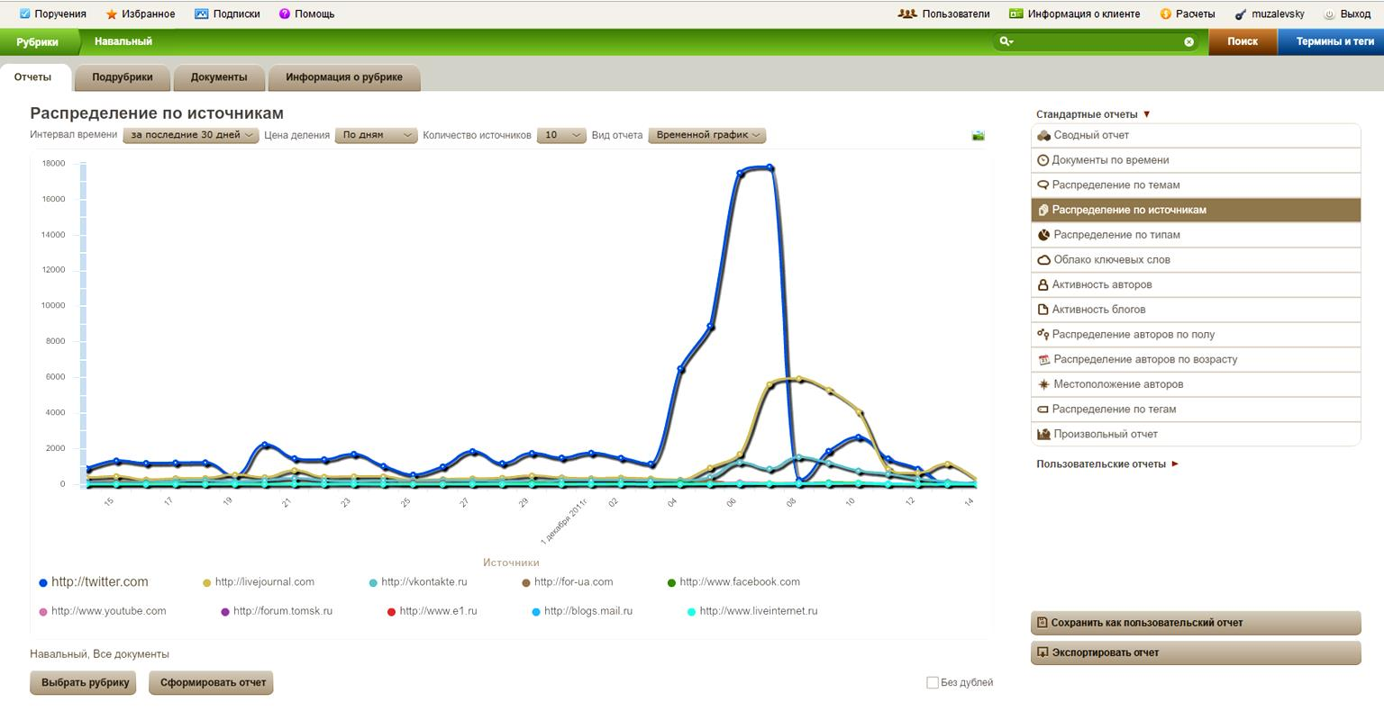Click the Документы по времени clock icon

[1043, 160]
